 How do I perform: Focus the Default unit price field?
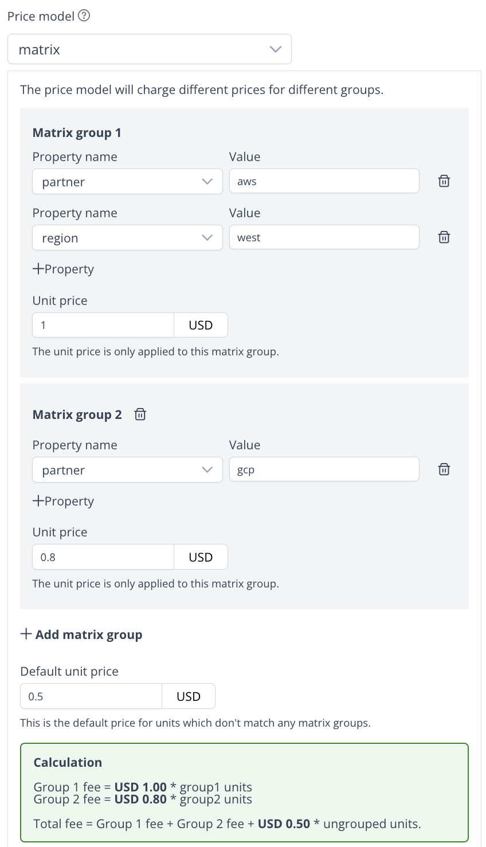[91, 696]
